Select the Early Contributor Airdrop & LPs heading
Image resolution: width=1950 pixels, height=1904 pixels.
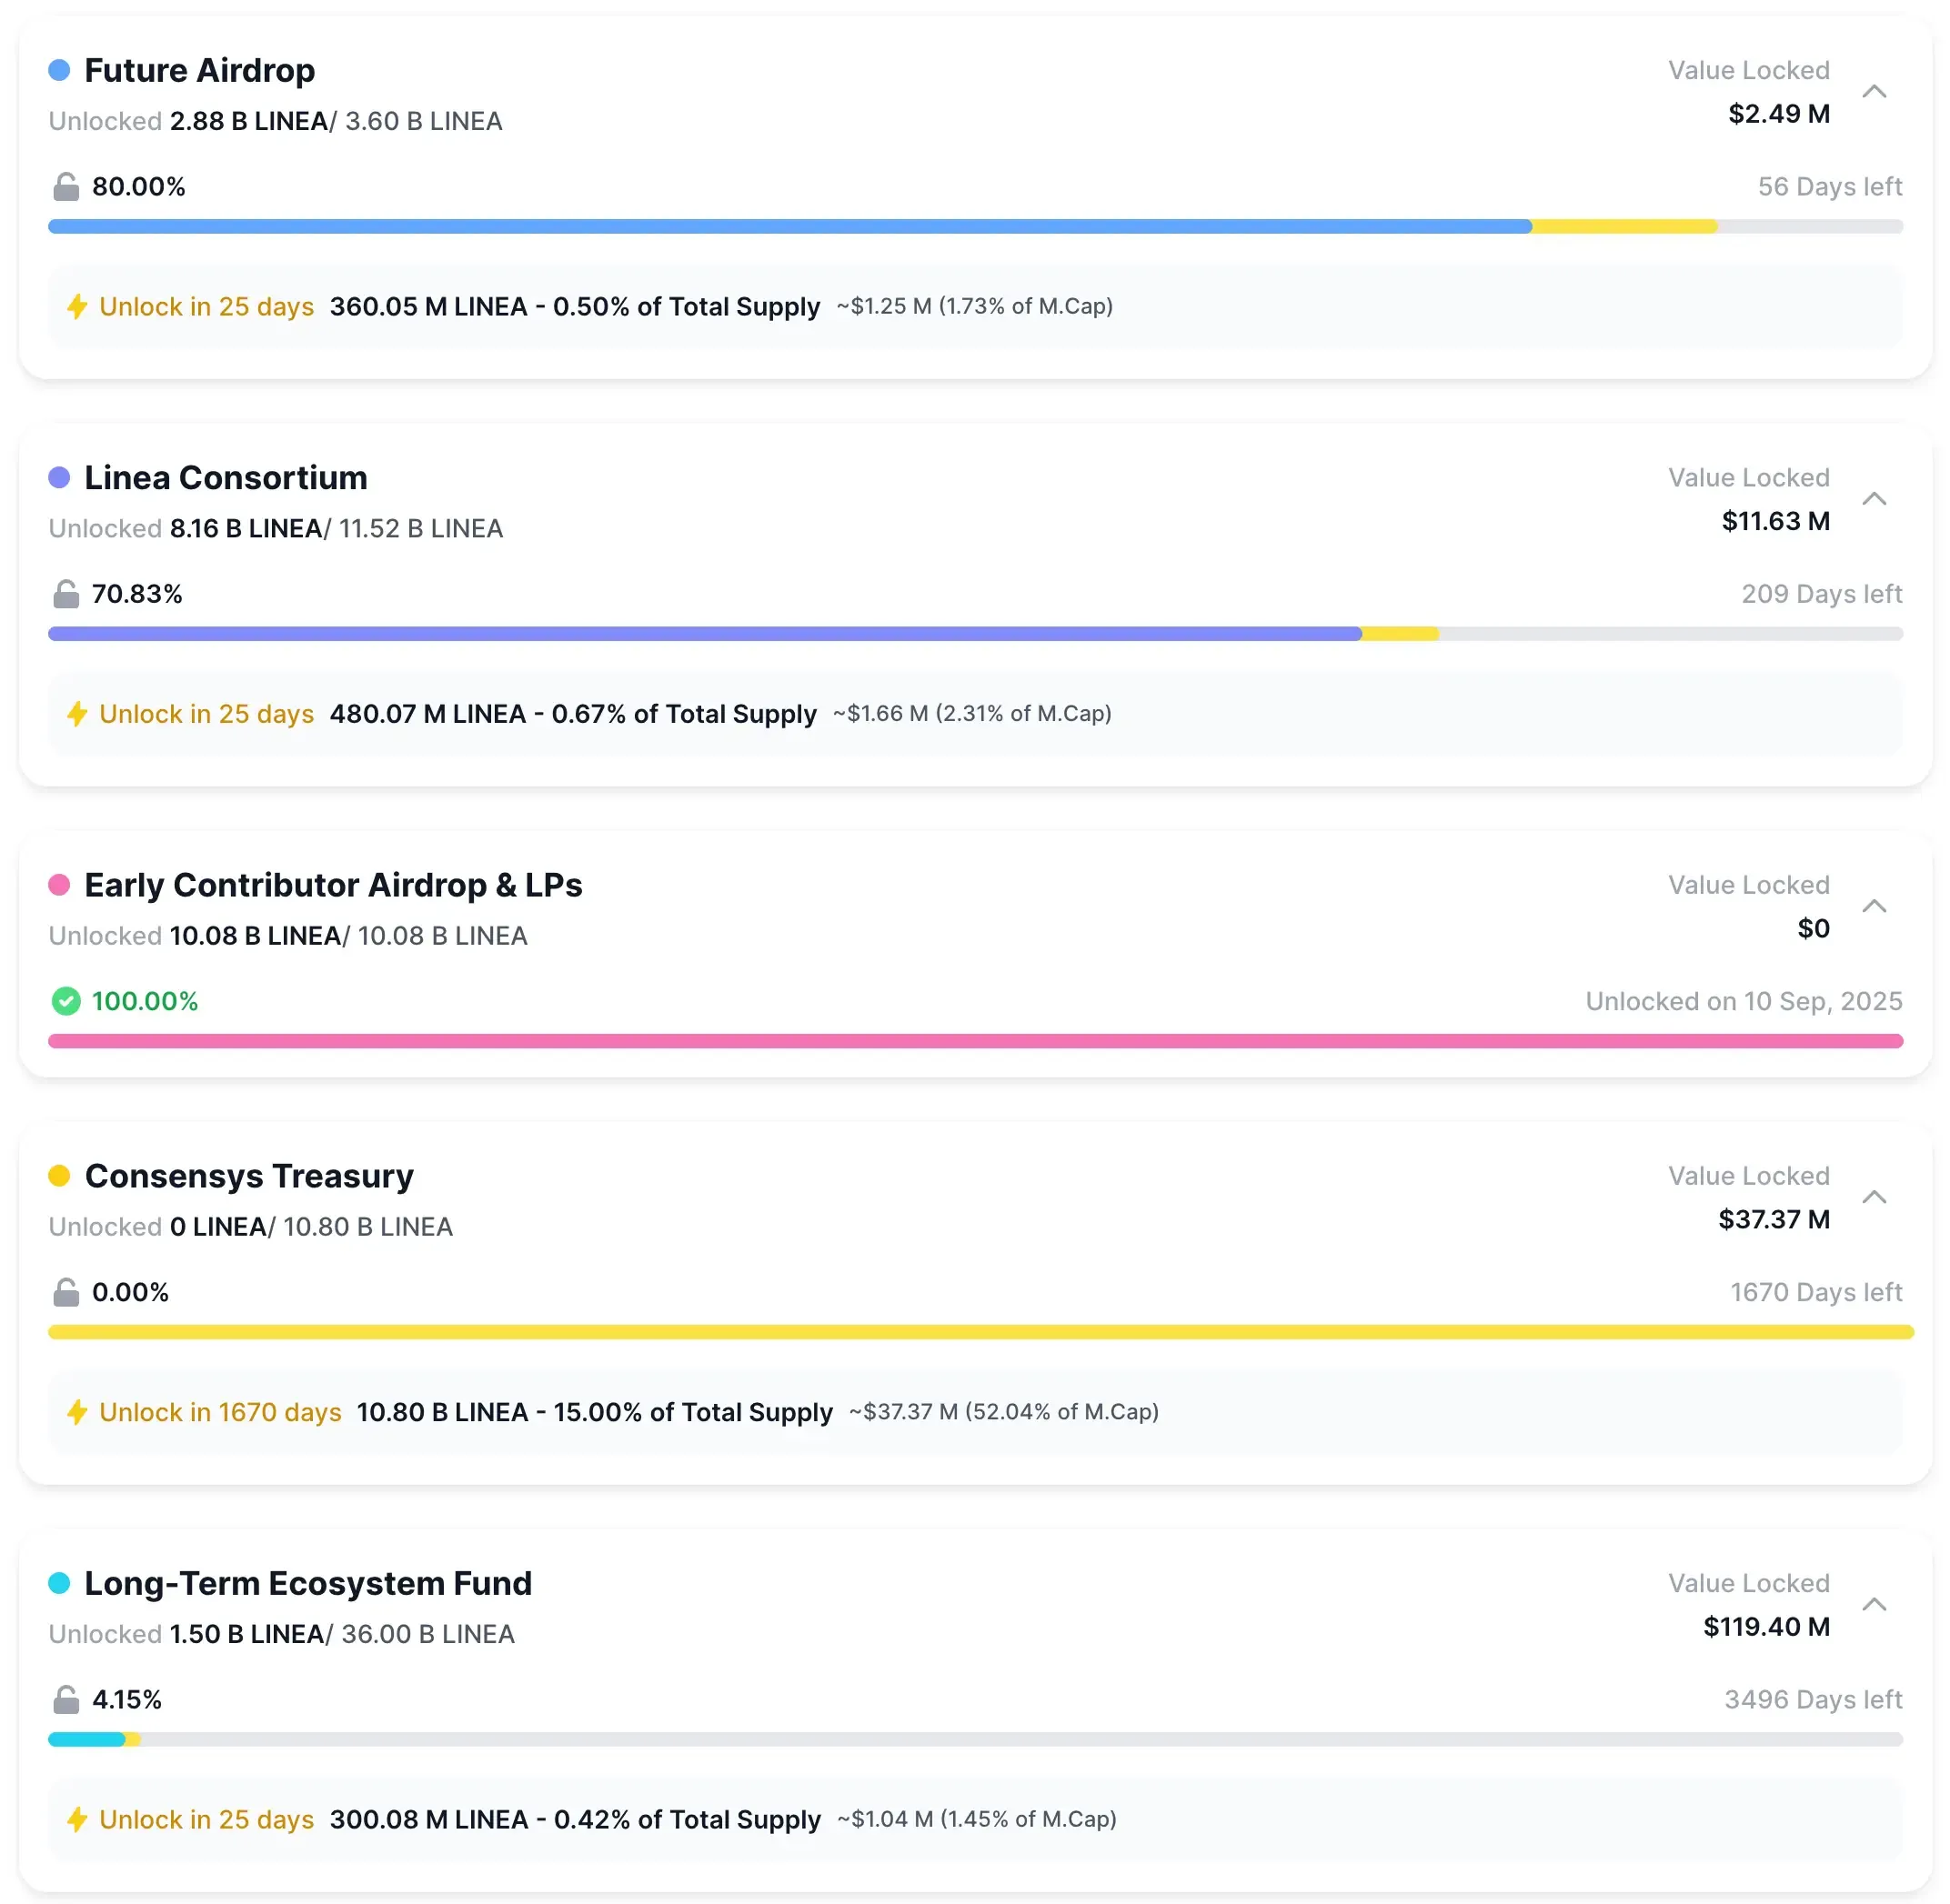[333, 884]
